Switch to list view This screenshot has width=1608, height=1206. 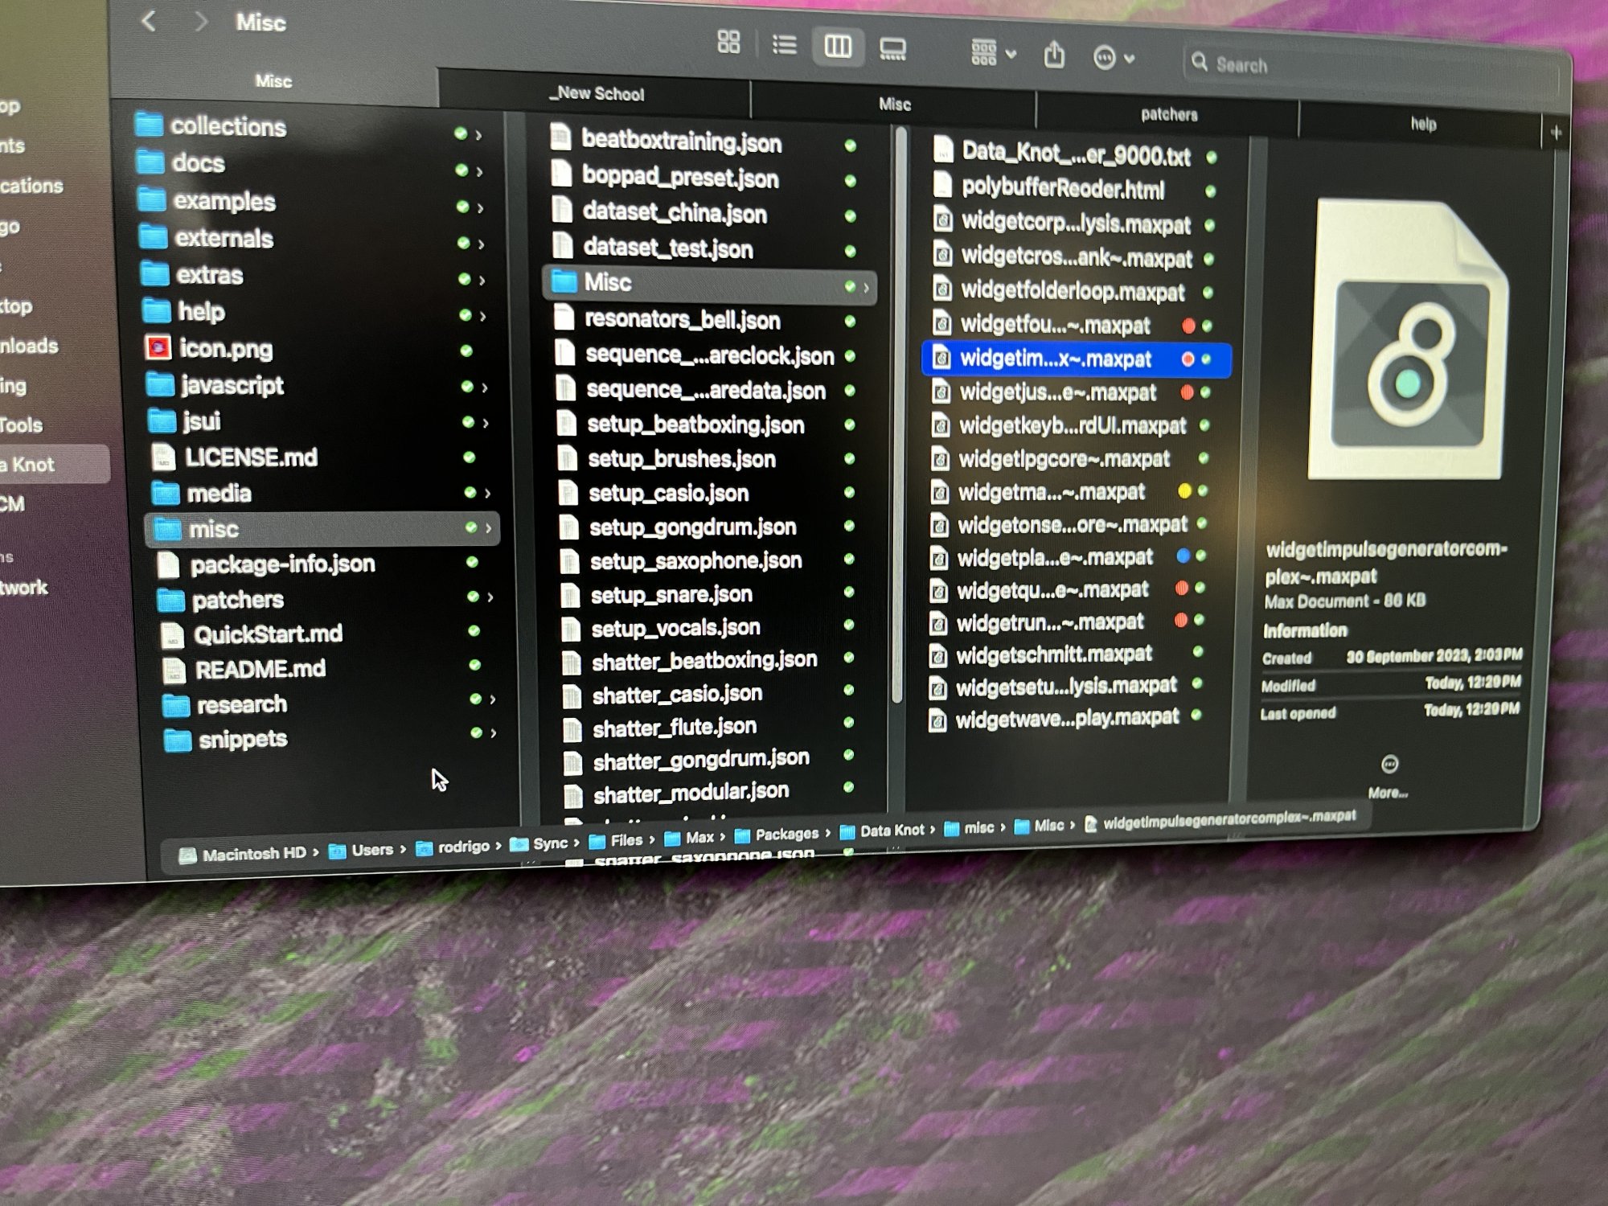tap(784, 44)
